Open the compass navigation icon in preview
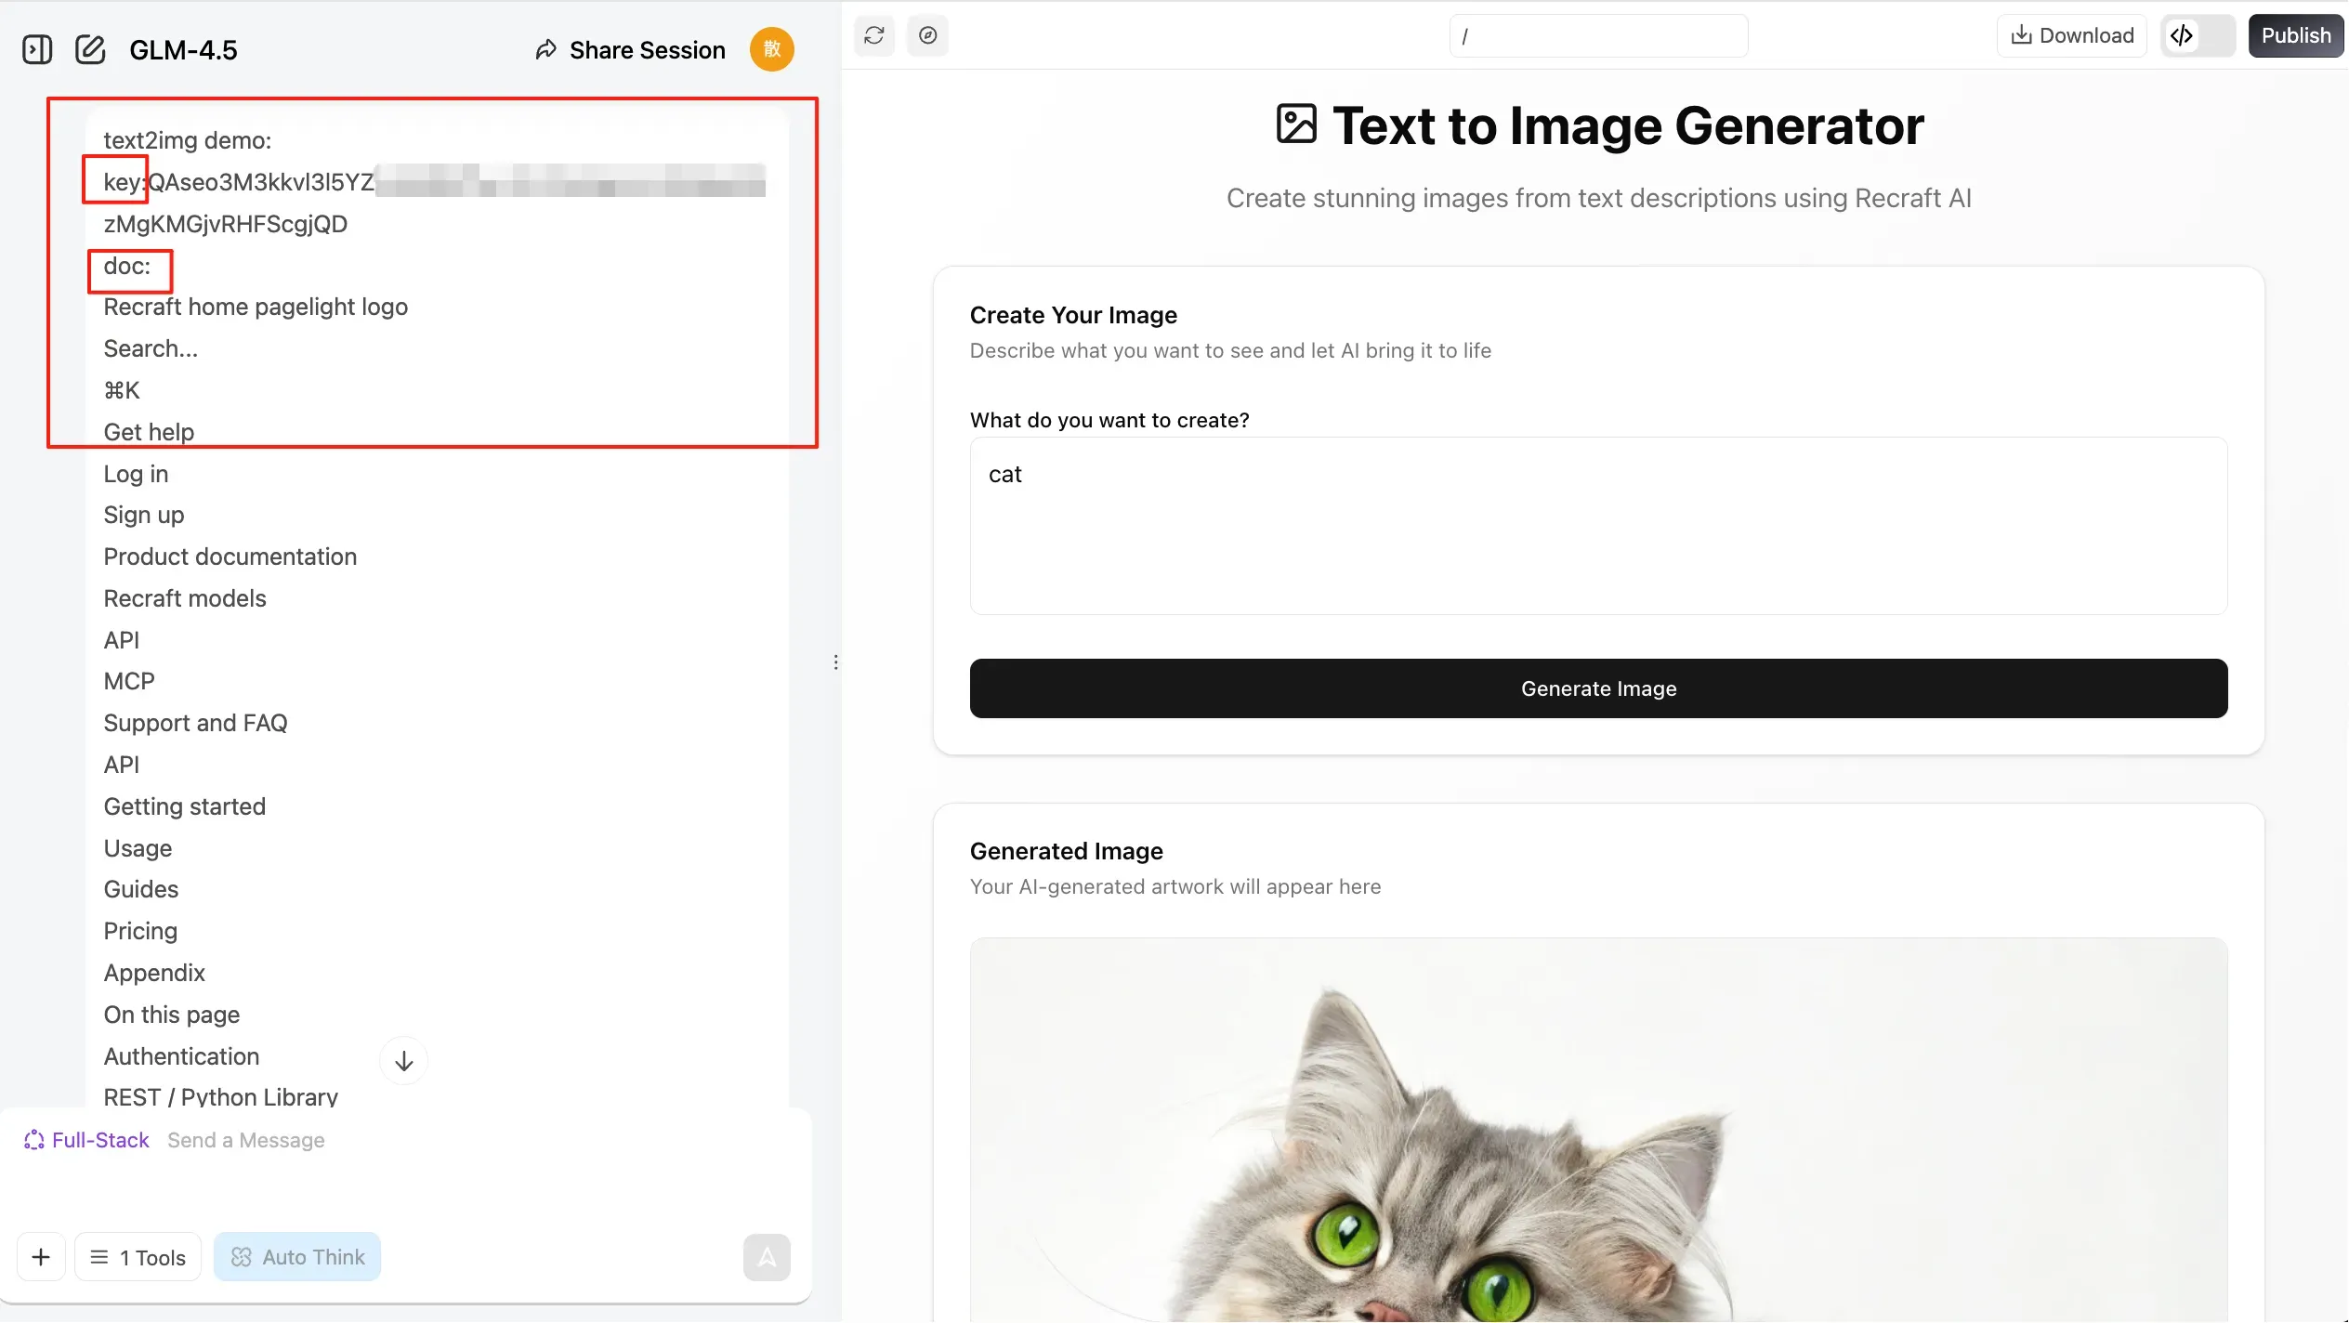 927,35
